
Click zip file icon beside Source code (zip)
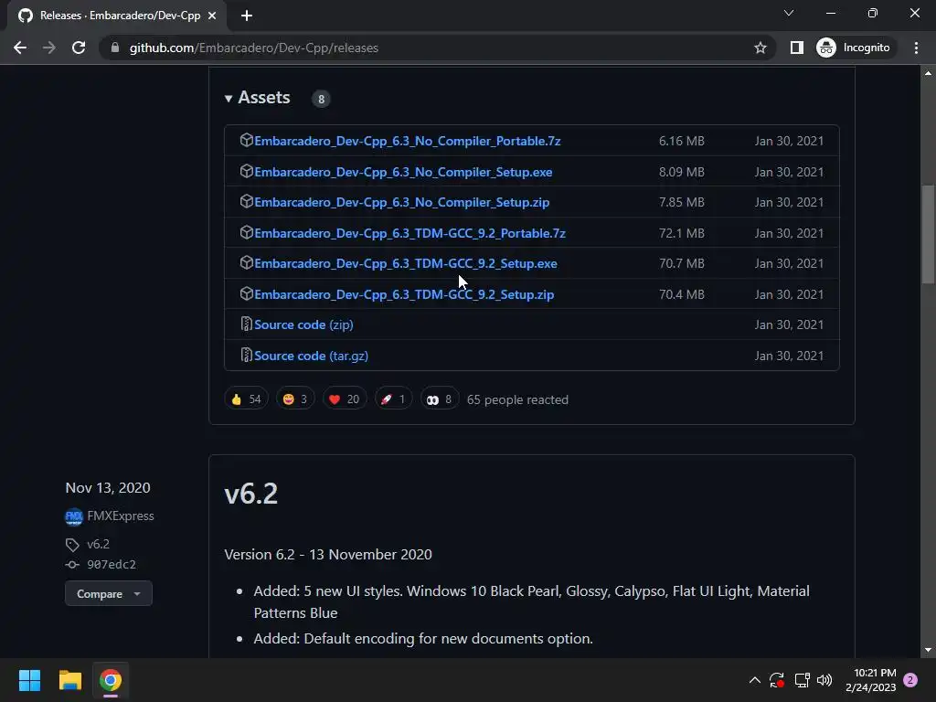[246, 324]
